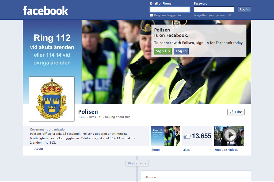The width and height of the screenshot is (274, 182).
Task: Focus the Password input field
Action: coord(214,9)
